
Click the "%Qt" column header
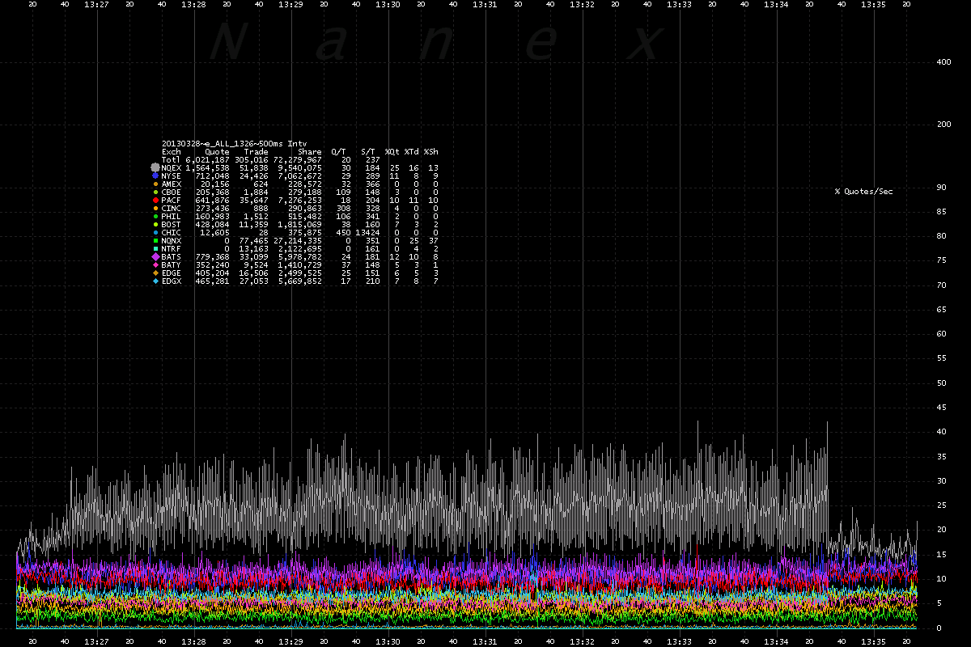coord(392,151)
